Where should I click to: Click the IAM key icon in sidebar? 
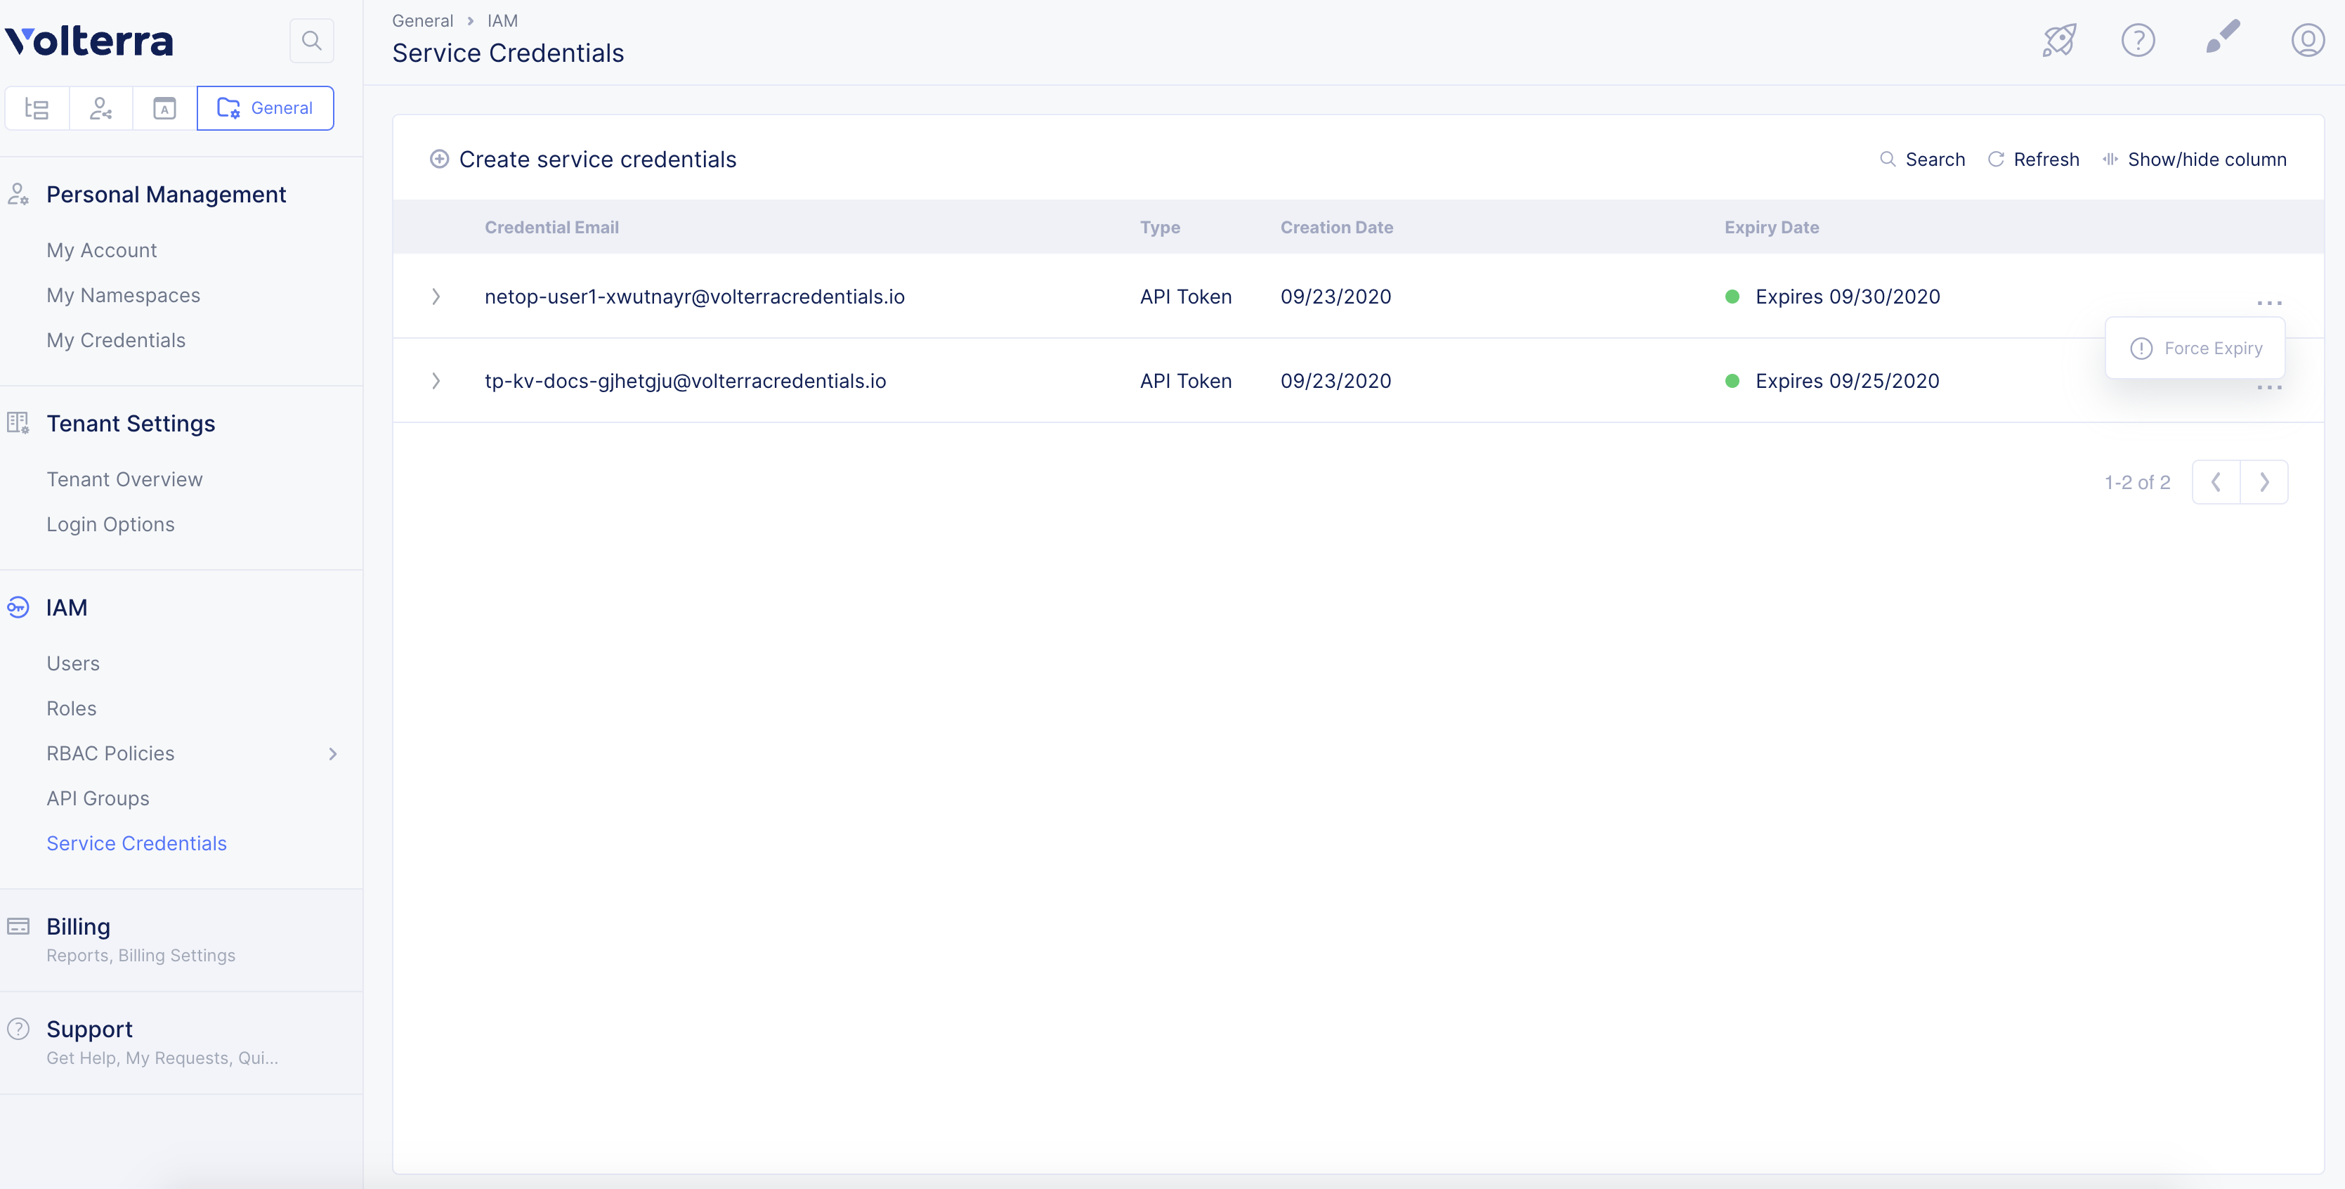18,607
